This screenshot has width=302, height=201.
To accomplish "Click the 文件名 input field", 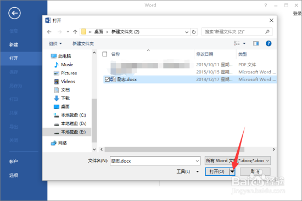I will click(x=155, y=161).
